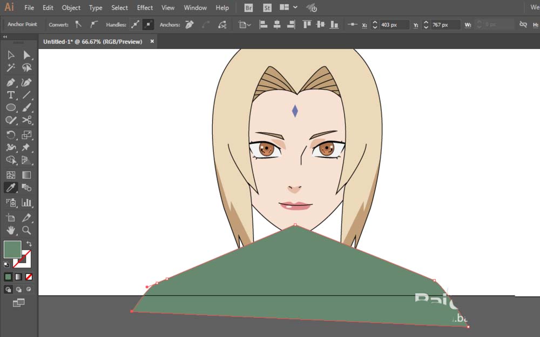Cut path at selected anchors
The height and width of the screenshot is (337, 540).
(x=222, y=24)
